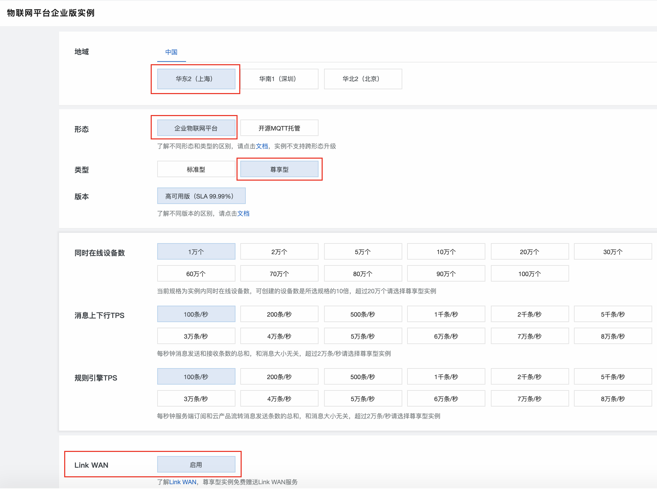Screen dimensions: 657x489
Task: Open the 文档 link about form differences
Action: [x=262, y=146]
